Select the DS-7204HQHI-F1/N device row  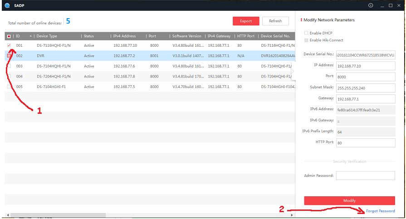tap(54, 77)
